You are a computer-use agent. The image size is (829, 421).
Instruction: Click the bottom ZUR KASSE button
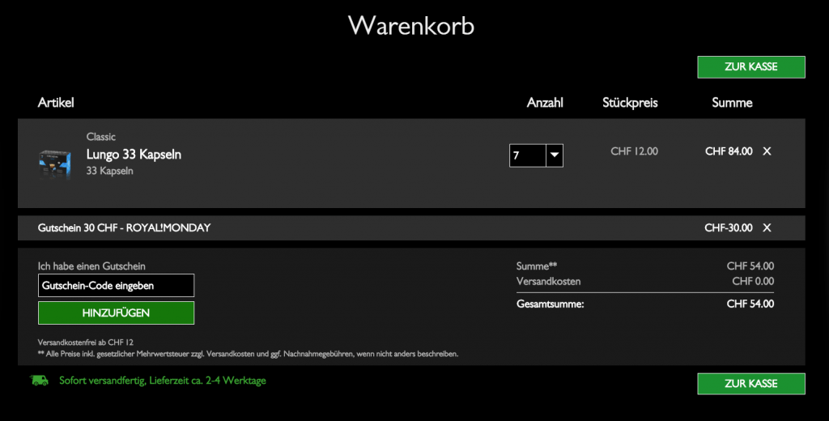pyautogui.click(x=750, y=384)
